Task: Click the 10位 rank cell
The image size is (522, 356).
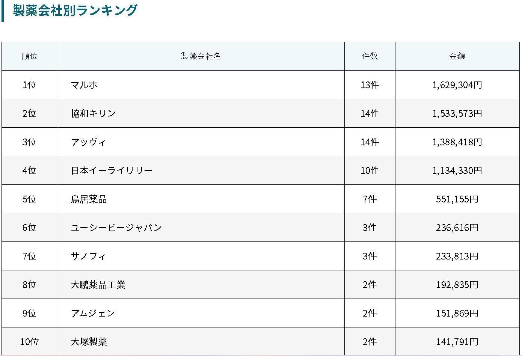Action: click(x=30, y=342)
